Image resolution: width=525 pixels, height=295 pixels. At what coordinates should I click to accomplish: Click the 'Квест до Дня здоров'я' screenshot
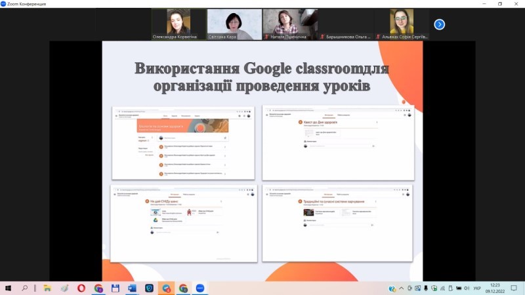(x=338, y=143)
